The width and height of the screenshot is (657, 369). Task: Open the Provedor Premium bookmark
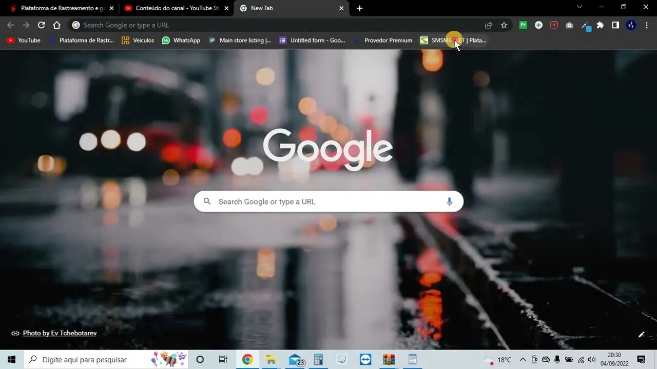[383, 40]
